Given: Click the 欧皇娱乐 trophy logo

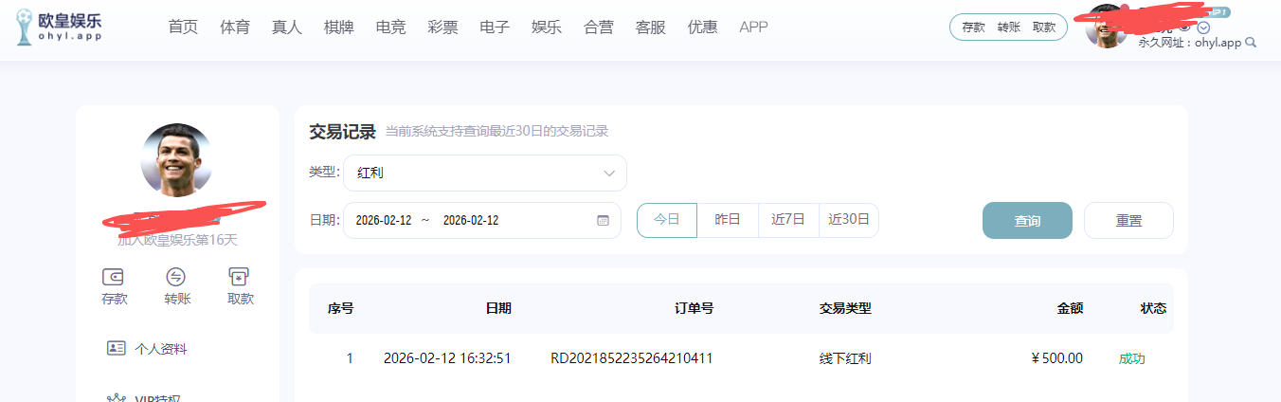Looking at the screenshot, I should (26, 27).
